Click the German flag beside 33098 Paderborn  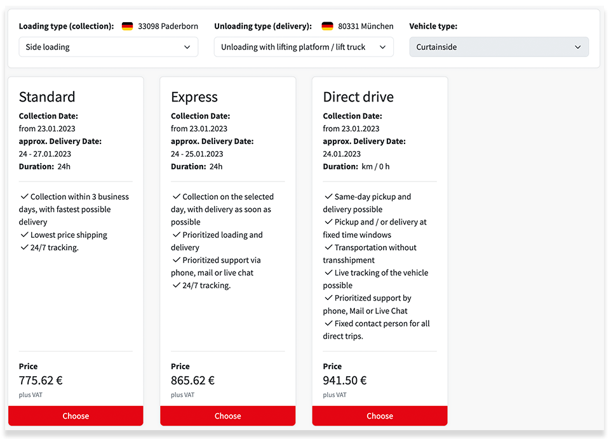127,26
